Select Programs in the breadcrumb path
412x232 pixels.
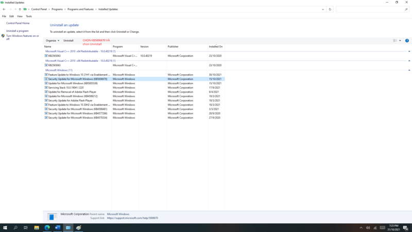tap(57, 9)
